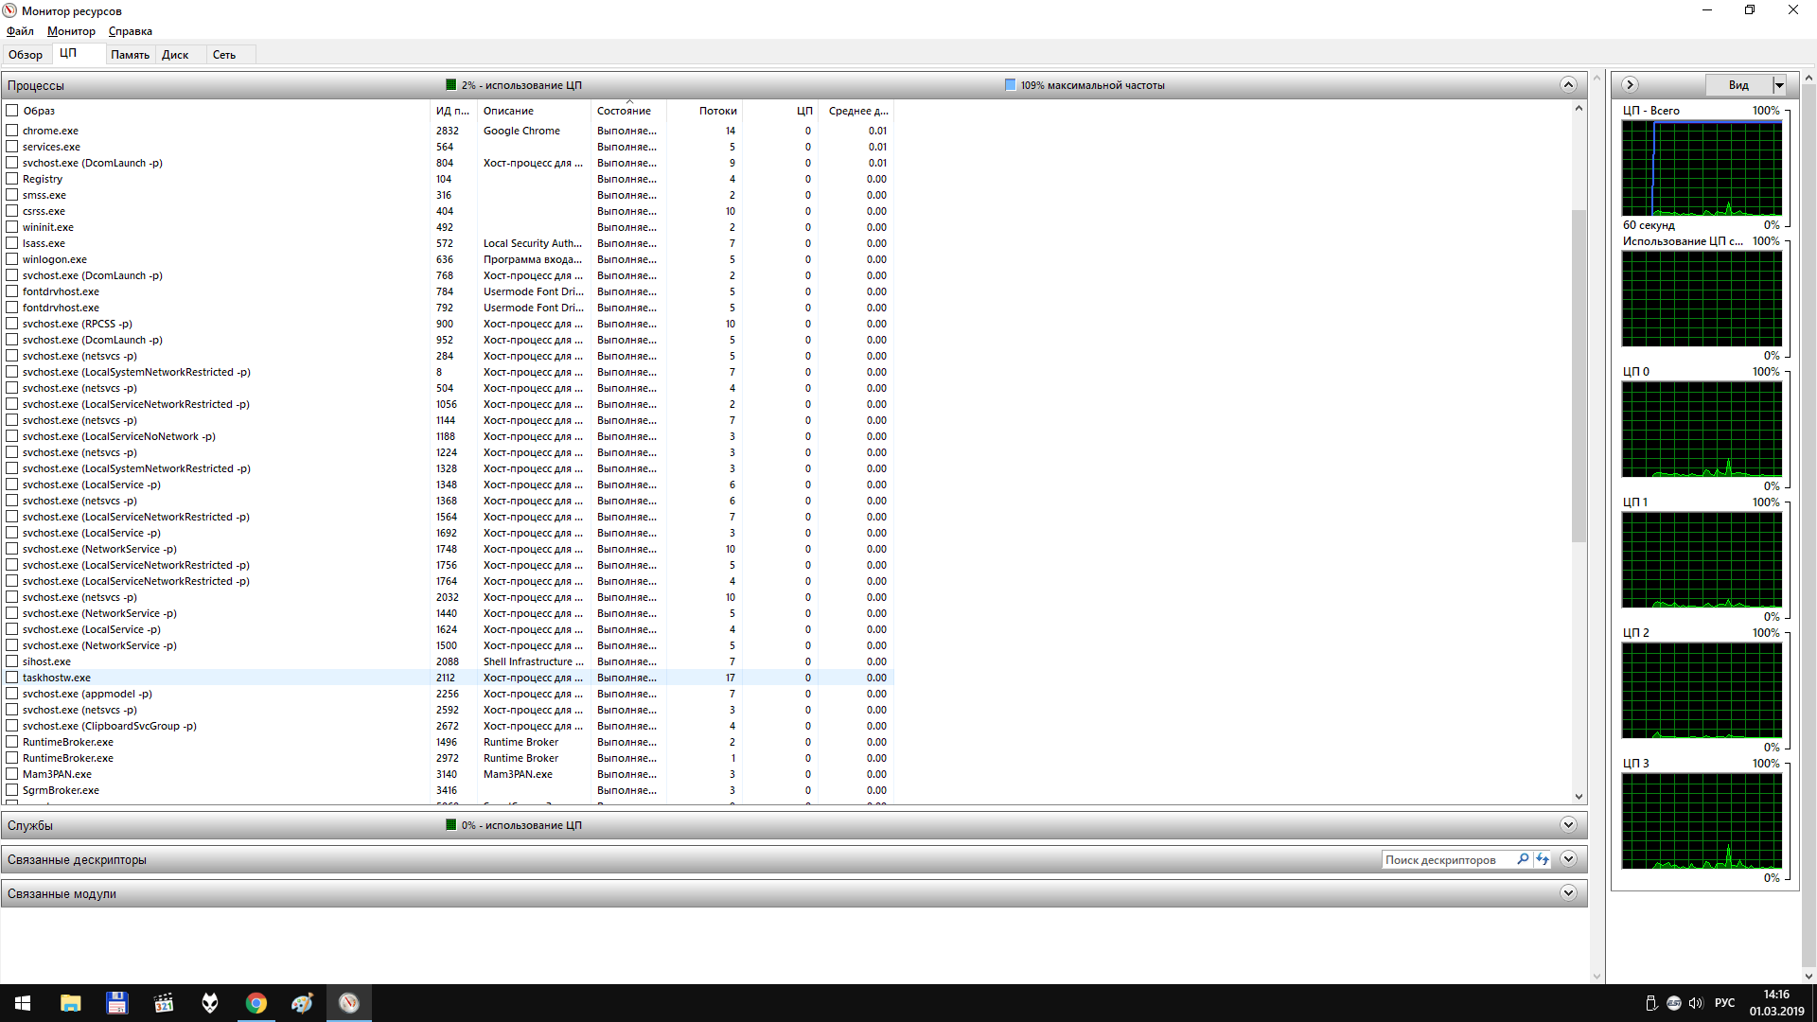Check the chrome.exe process checkbox
The height and width of the screenshot is (1022, 1817).
coord(12,131)
